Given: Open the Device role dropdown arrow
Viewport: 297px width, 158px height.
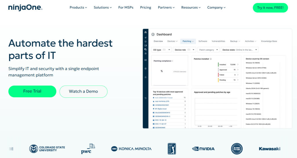Looking at the screenshot, I should coord(193,50).
